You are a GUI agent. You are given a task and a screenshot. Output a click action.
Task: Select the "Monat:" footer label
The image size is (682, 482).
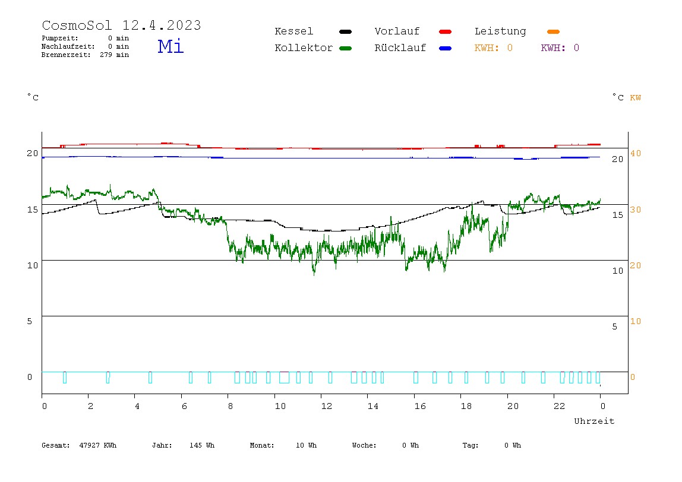click(262, 445)
